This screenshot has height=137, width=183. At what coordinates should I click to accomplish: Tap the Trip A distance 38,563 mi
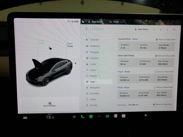point(125,80)
